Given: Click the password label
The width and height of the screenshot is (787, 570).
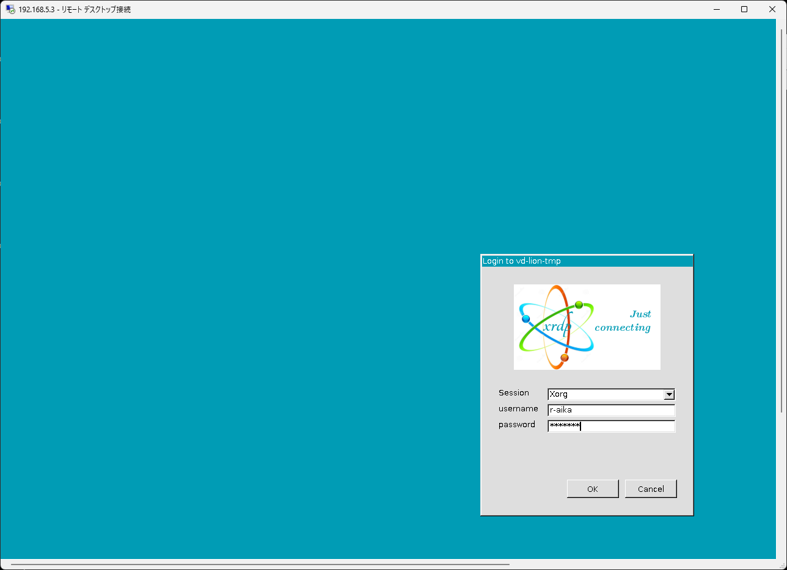Looking at the screenshot, I should click(x=517, y=425).
